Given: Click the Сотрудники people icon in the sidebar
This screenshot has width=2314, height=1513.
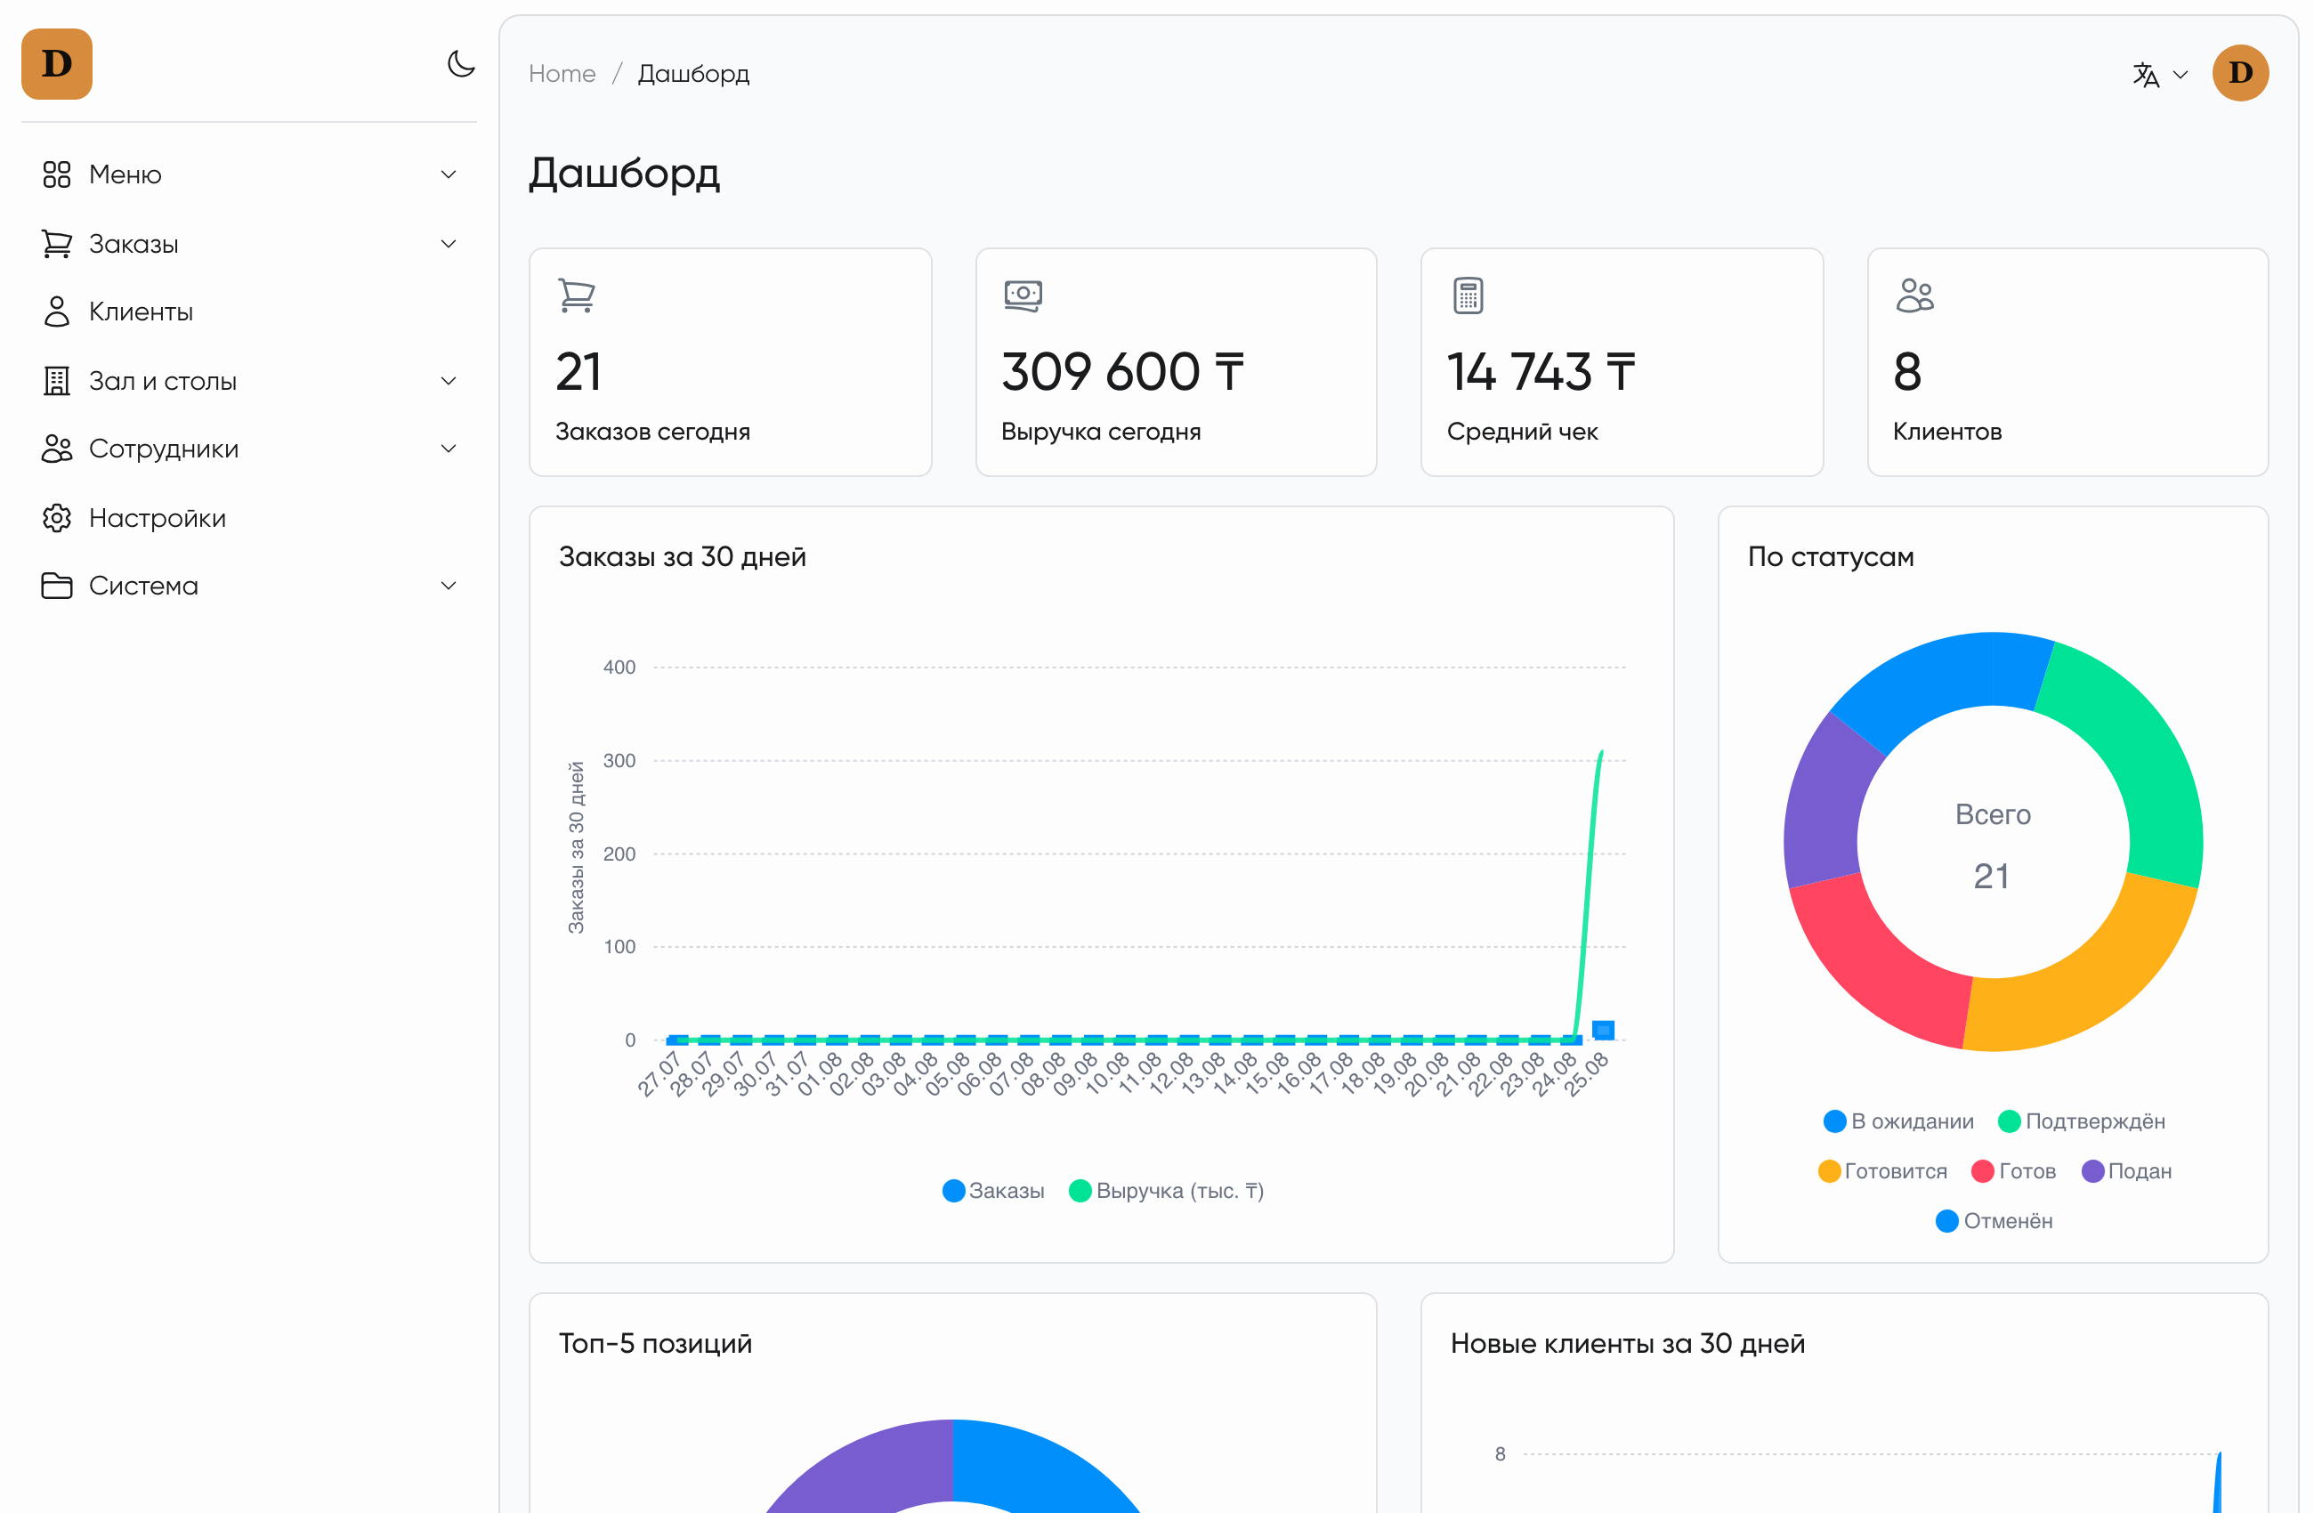Looking at the screenshot, I should (57, 449).
